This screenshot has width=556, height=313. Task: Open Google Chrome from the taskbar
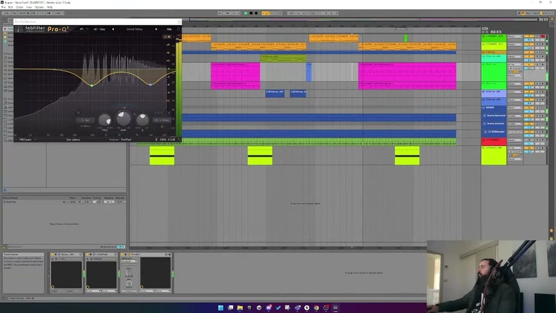(317, 308)
